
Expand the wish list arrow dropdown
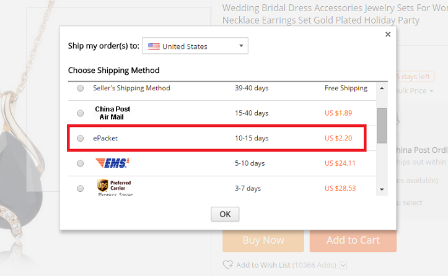point(343,265)
